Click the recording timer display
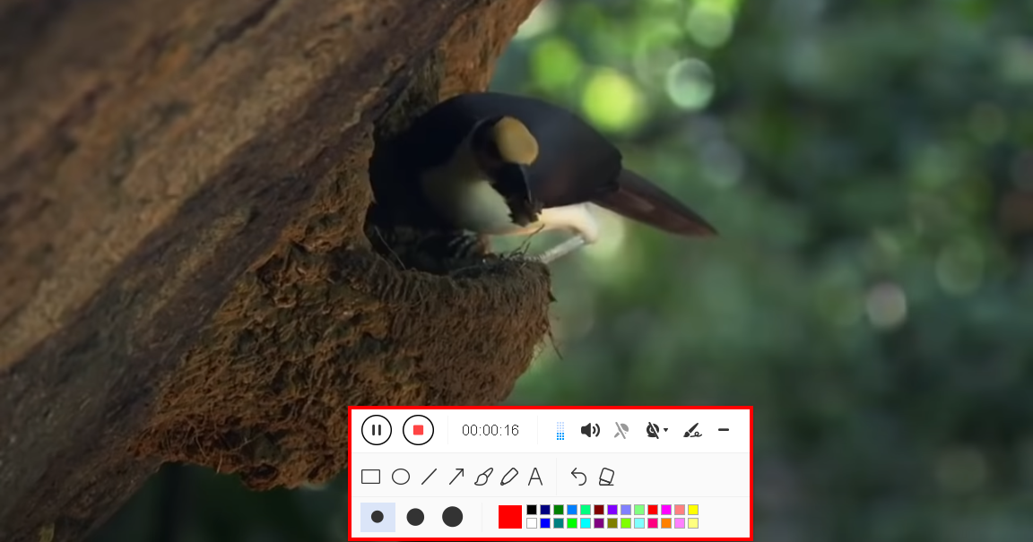 tap(490, 429)
